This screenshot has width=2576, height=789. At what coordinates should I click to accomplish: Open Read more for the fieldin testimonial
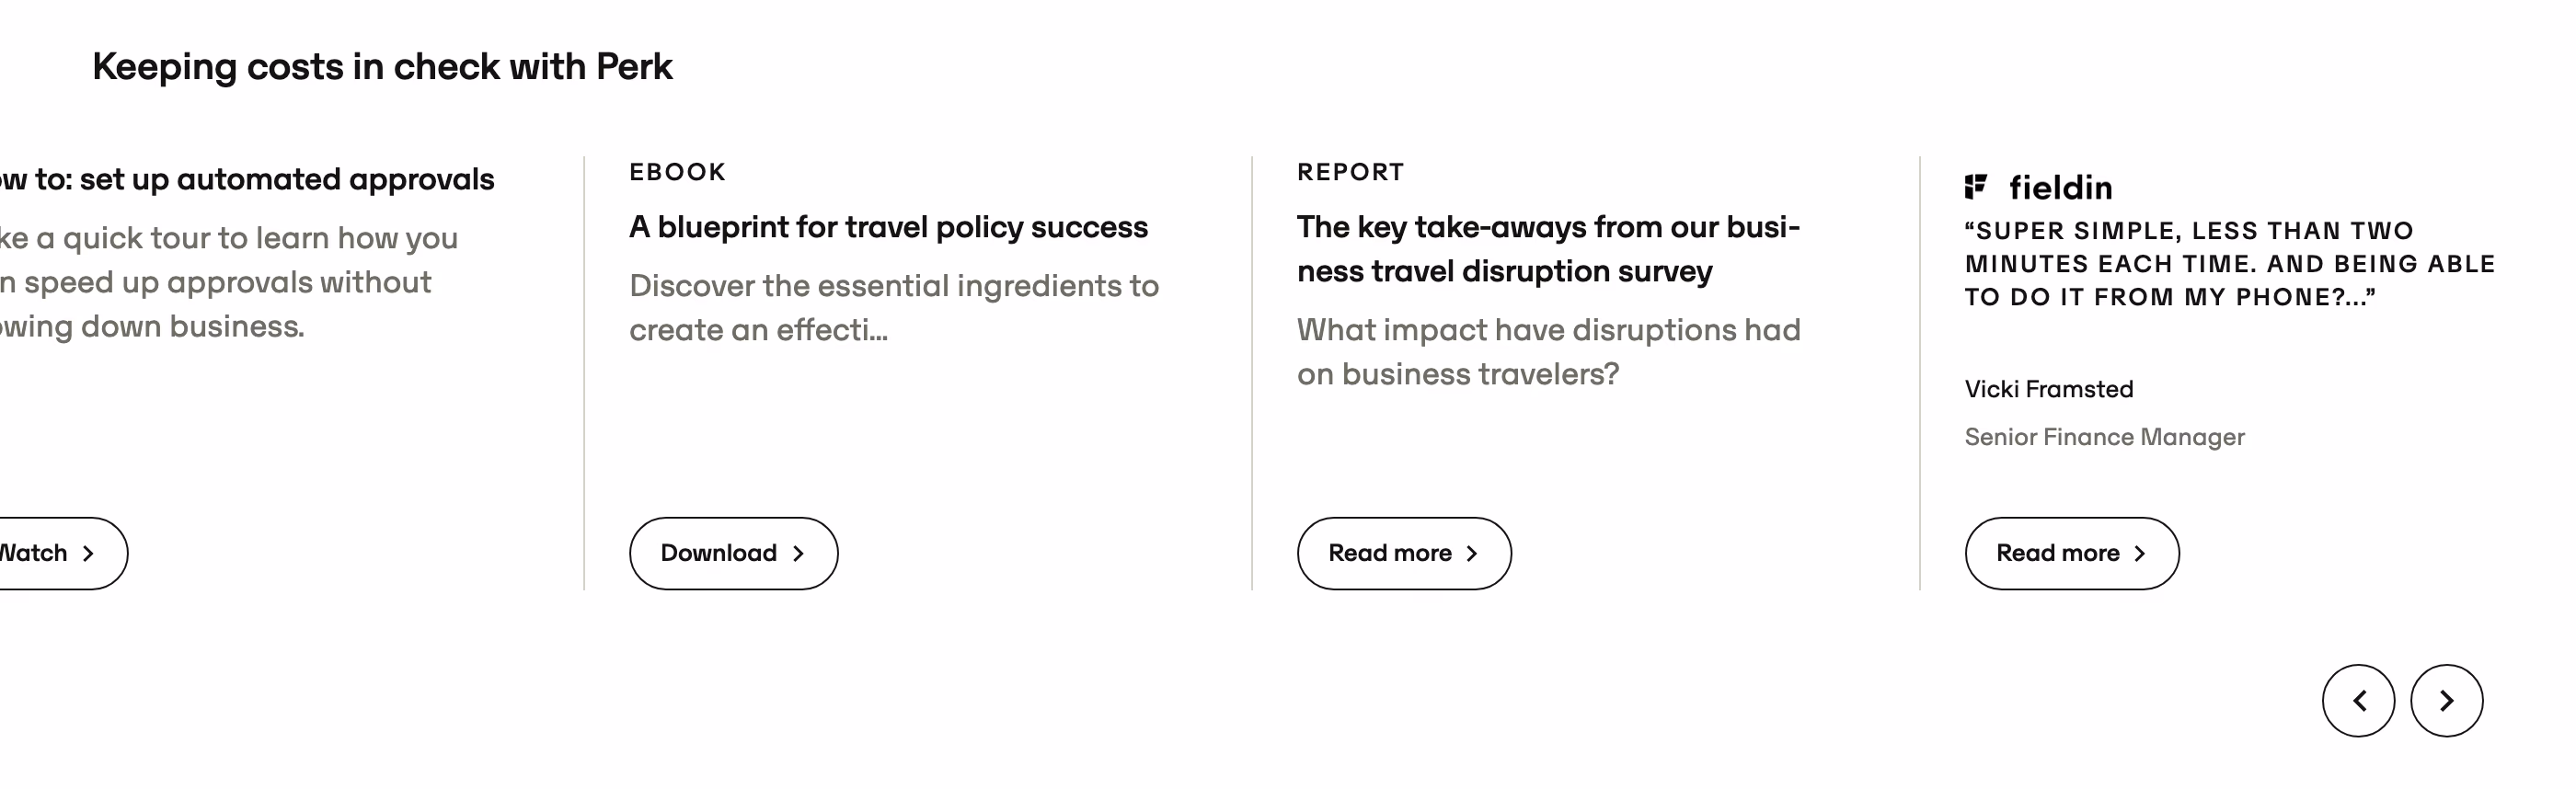pyautogui.click(x=2072, y=553)
